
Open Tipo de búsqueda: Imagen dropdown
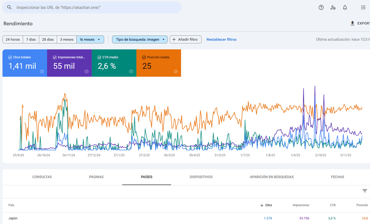click(x=140, y=40)
